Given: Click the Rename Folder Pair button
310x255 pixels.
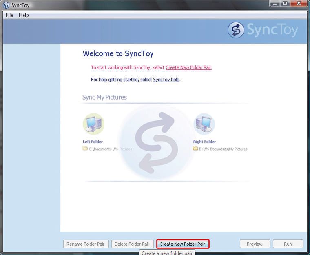Looking at the screenshot, I should (x=86, y=244).
